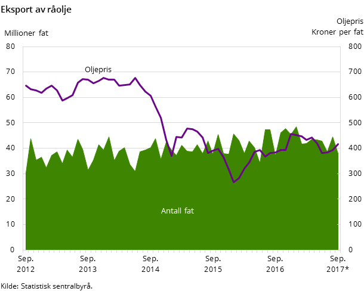Click the left axis value 60
This screenshot has height=291, width=364.
coord(11,97)
